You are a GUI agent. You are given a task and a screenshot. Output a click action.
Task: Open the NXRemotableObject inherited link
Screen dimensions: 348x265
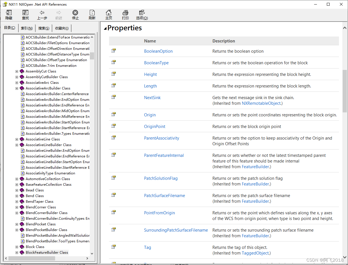[x=261, y=103]
